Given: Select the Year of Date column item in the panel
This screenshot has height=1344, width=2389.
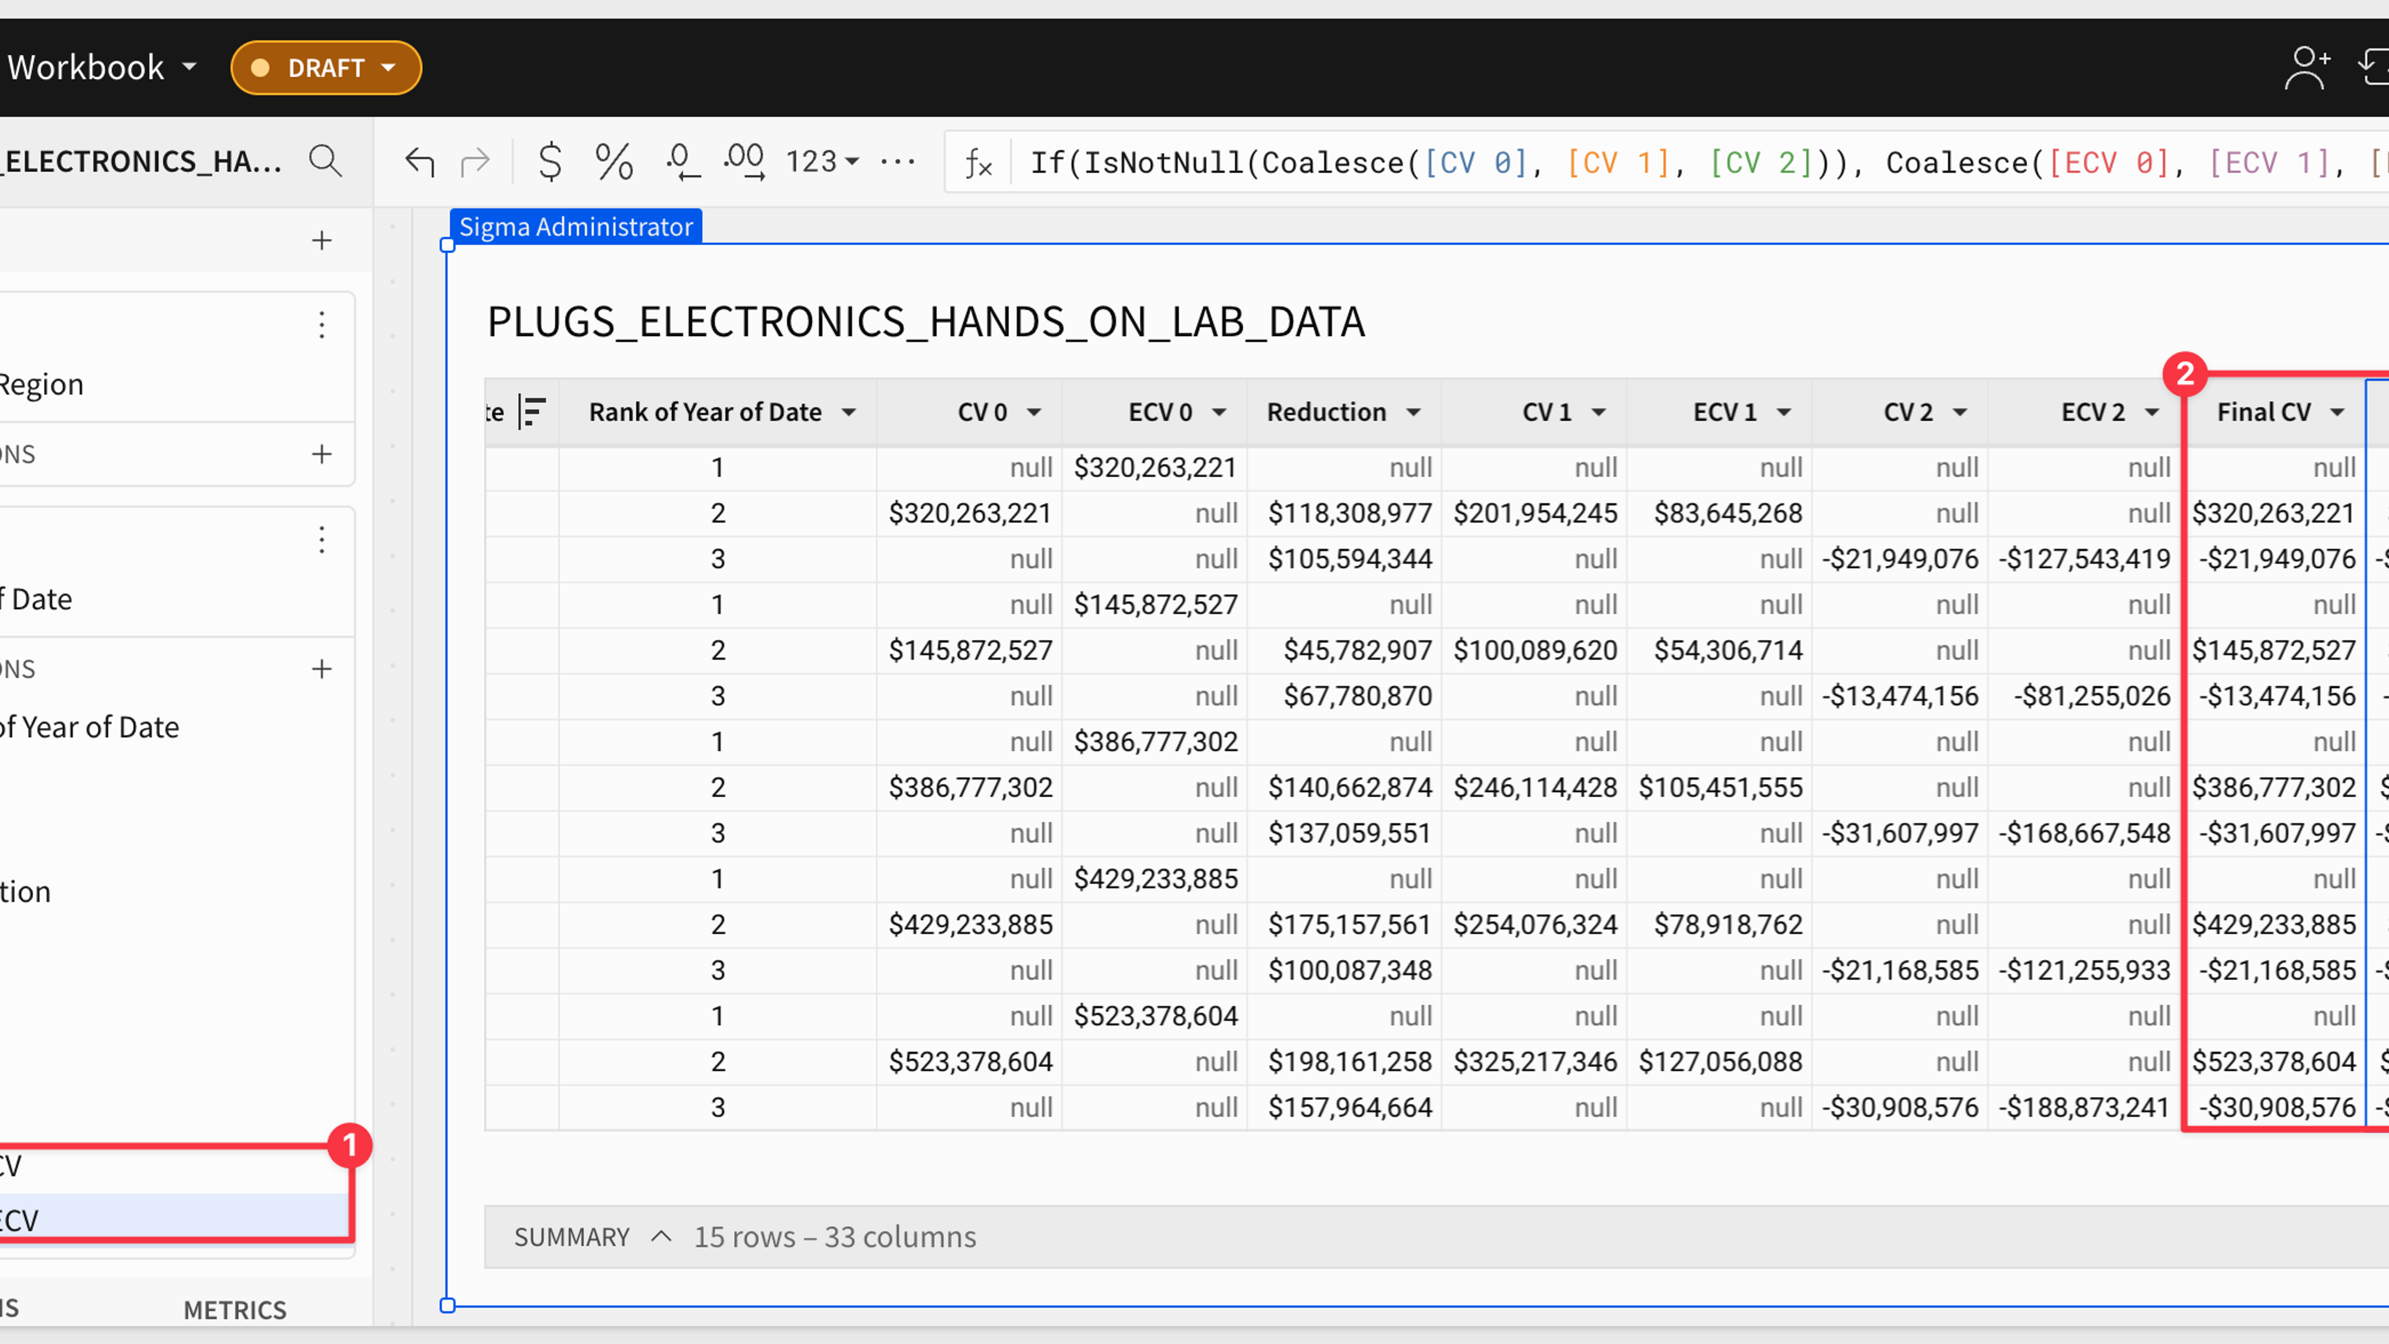Looking at the screenshot, I should pos(89,727).
